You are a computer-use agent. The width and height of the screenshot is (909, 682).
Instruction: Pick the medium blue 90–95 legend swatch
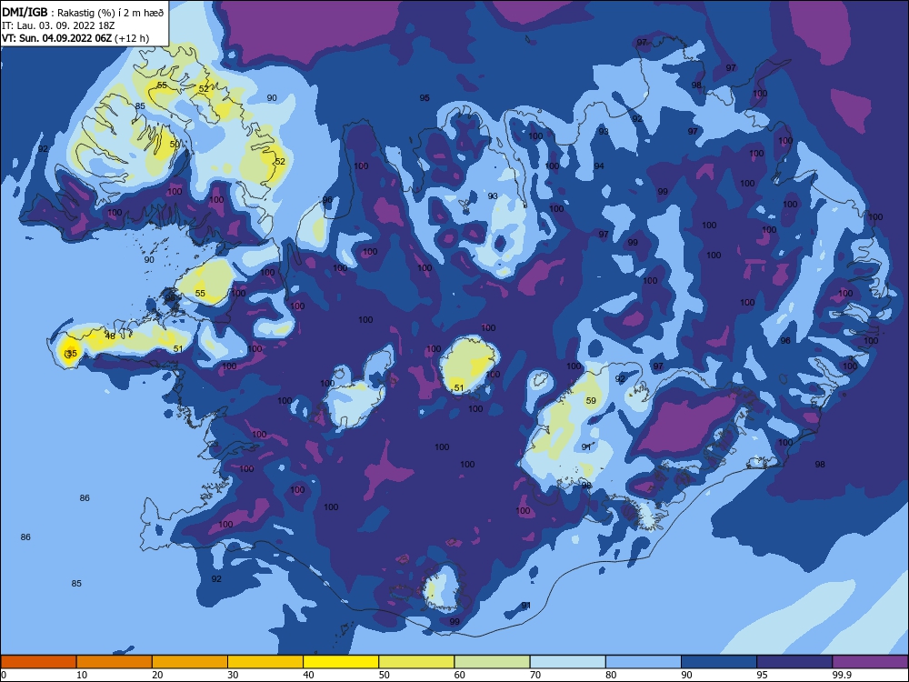pyautogui.click(x=719, y=662)
